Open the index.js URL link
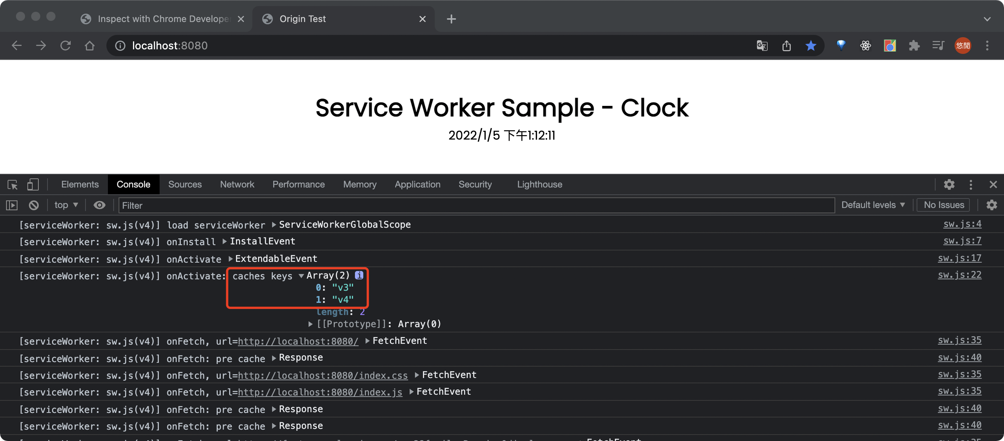This screenshot has height=441, width=1004. [x=320, y=392]
